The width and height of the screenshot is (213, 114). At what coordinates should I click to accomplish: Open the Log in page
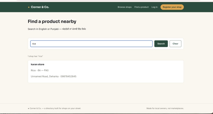[x=154, y=7]
